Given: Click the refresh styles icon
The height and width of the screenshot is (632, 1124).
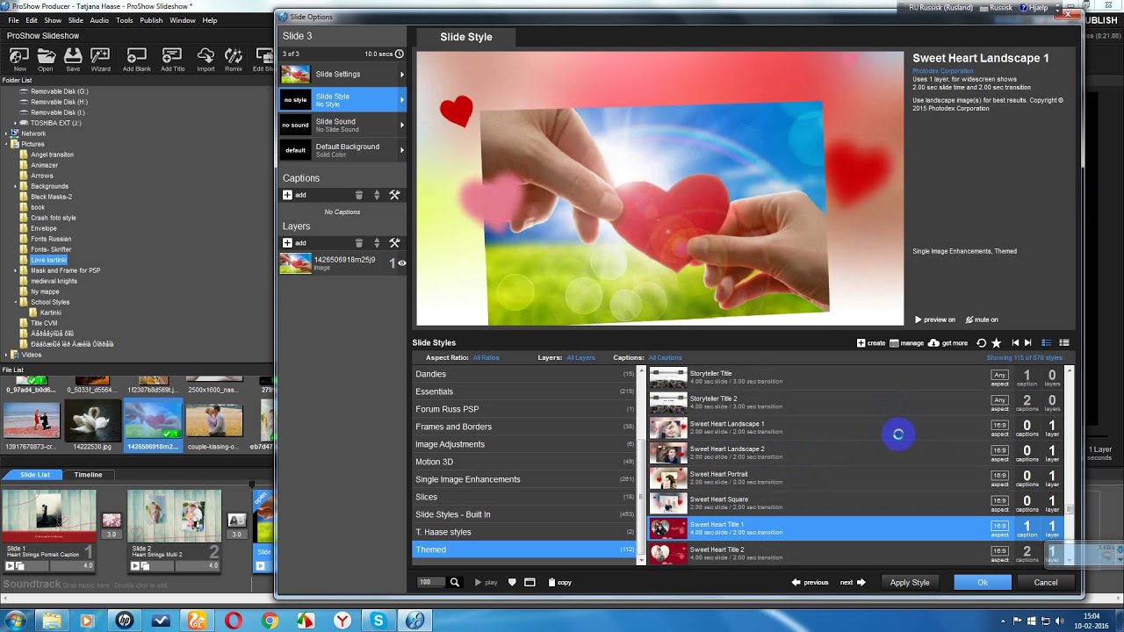Looking at the screenshot, I should 982,343.
